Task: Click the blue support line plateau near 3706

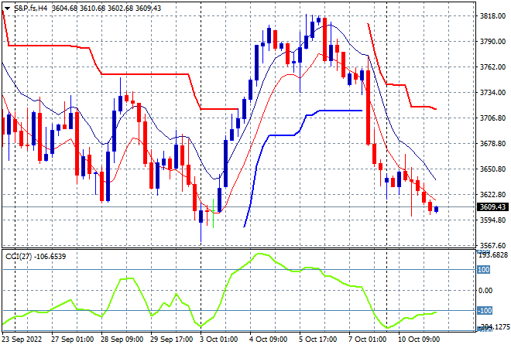Action: [341, 111]
